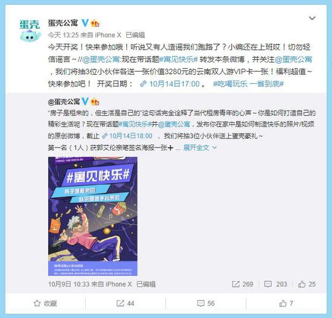Click the 蛋壳公寓 teapot avatar

(30, 31)
